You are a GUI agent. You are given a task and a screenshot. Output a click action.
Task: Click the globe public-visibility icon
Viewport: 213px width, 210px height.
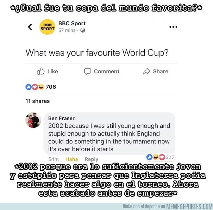(x=83, y=30)
